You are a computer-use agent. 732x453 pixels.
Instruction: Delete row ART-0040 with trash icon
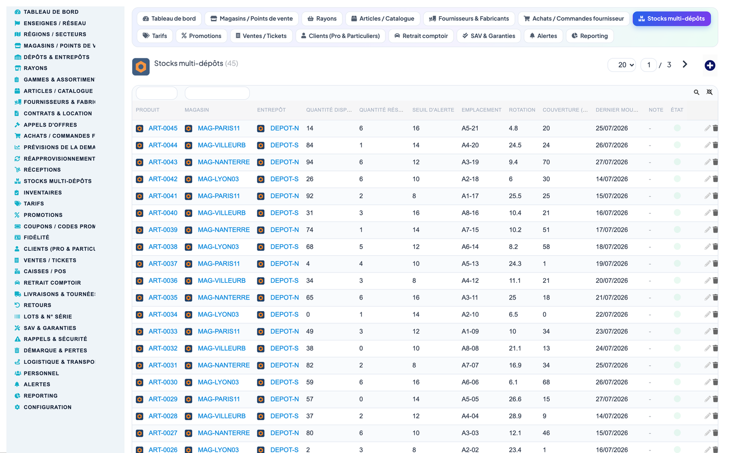pyautogui.click(x=715, y=213)
